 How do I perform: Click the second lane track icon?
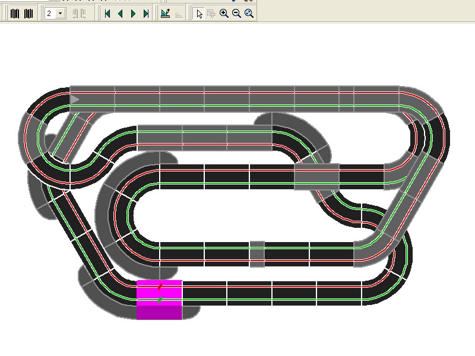28,14
